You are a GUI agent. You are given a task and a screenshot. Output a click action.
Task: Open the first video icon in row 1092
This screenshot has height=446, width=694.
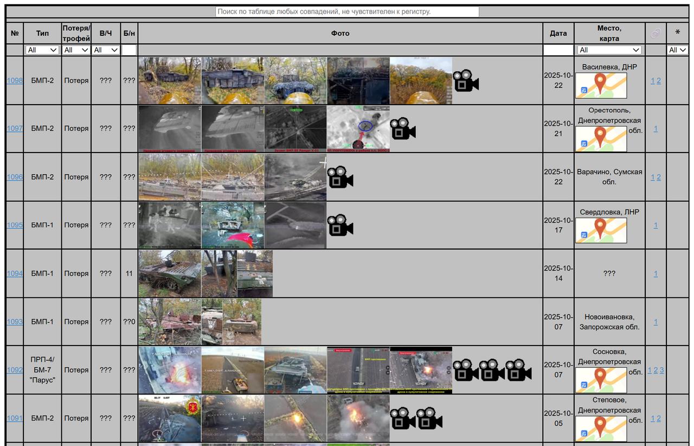tap(466, 370)
